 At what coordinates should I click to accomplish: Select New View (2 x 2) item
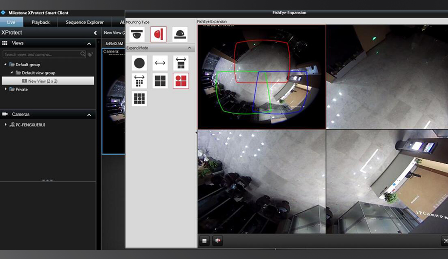pyautogui.click(x=43, y=81)
